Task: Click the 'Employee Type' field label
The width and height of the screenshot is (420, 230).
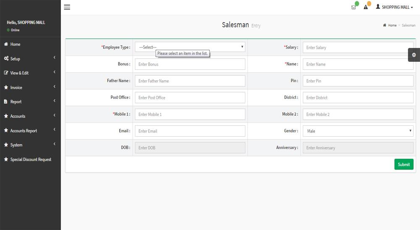Action: pyautogui.click(x=116, y=47)
